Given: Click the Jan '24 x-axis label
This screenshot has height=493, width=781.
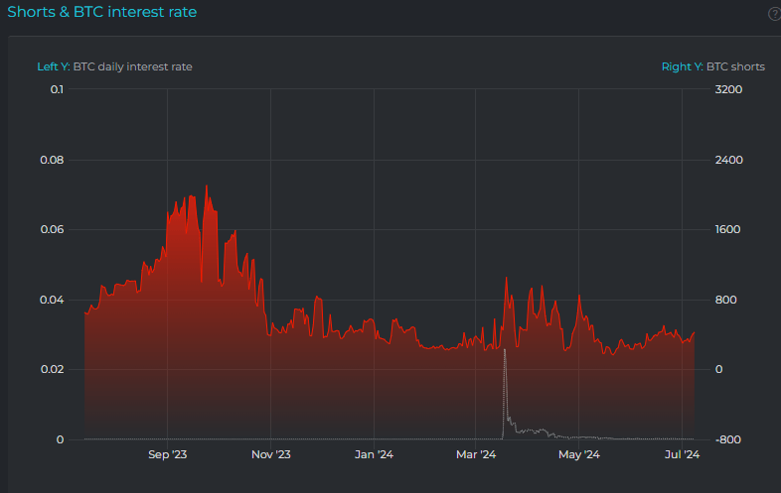Looking at the screenshot, I should [x=374, y=455].
